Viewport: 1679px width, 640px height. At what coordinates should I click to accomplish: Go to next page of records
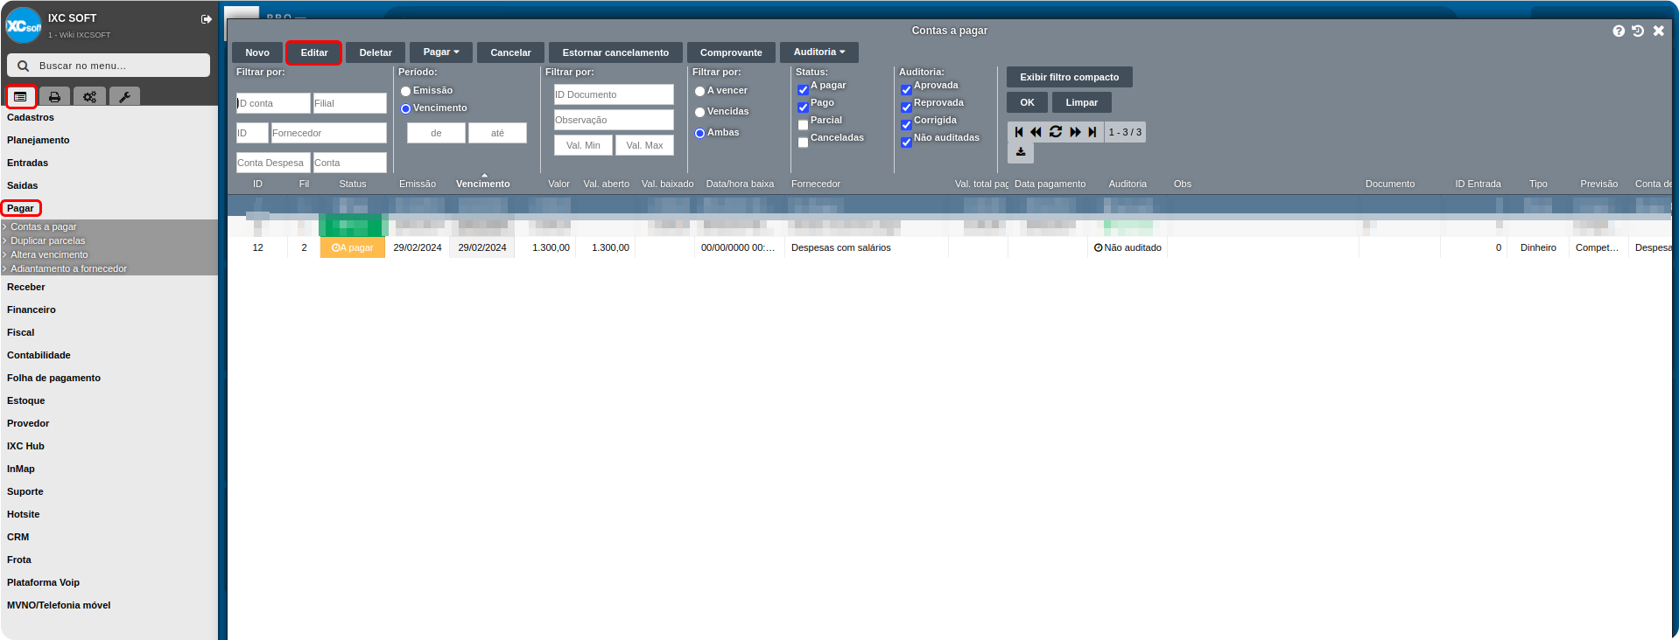pyautogui.click(x=1075, y=132)
